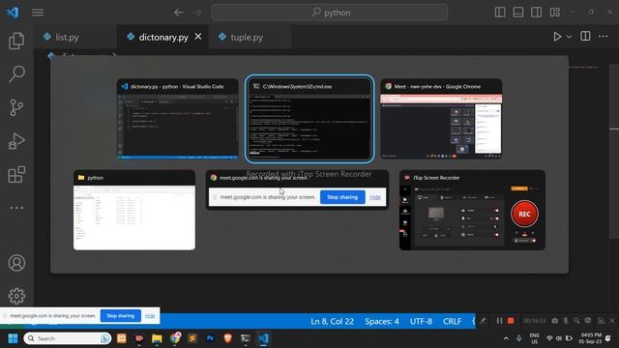Toggle the secondary side bar layout icon

click(x=536, y=13)
